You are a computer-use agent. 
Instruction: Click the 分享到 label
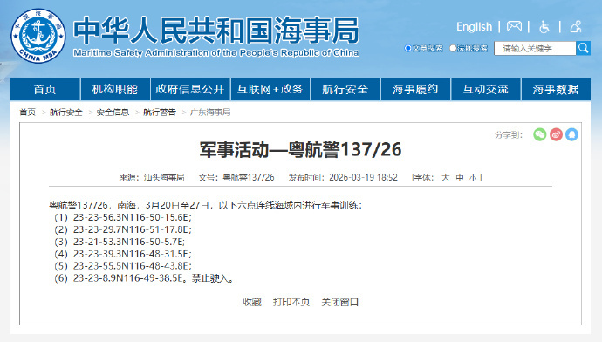click(x=509, y=134)
